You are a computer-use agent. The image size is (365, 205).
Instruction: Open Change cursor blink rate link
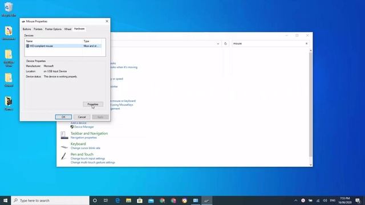point(86,148)
